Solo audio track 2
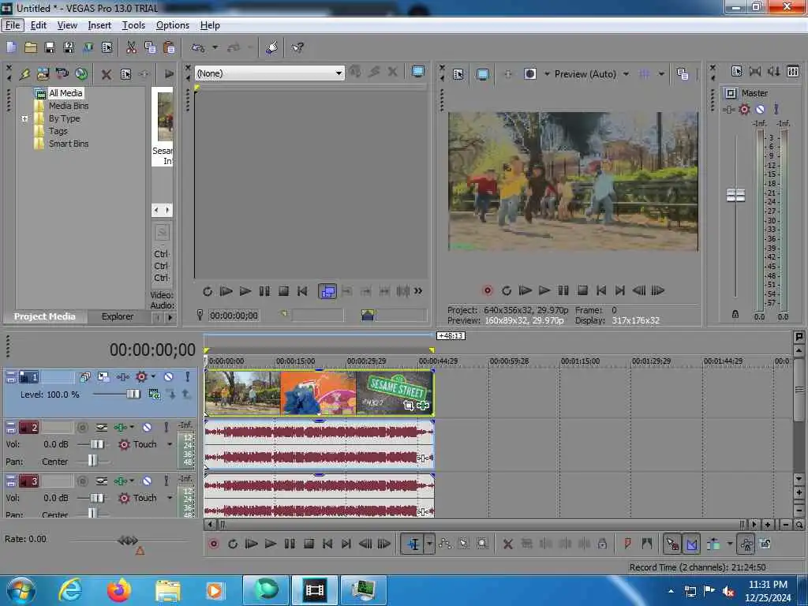The width and height of the screenshot is (808, 606). click(x=166, y=427)
